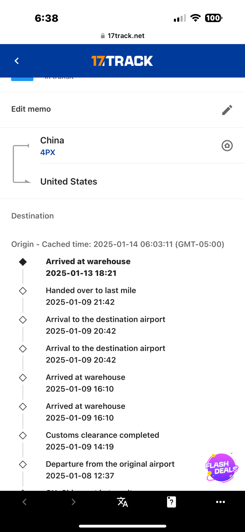The image size is (245, 532).
Task: Tap the Flash Deals badge
Action: click(222, 468)
